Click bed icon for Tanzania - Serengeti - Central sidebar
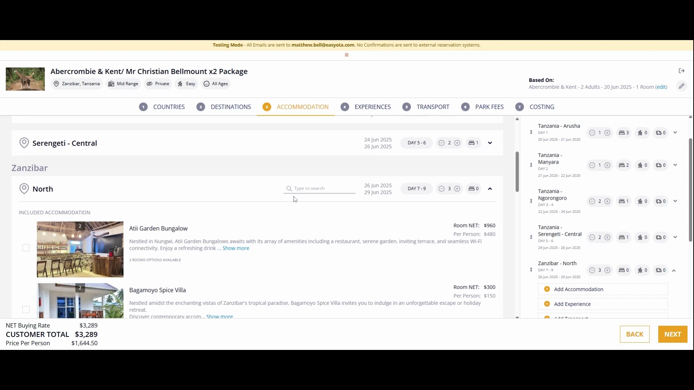 pos(622,238)
